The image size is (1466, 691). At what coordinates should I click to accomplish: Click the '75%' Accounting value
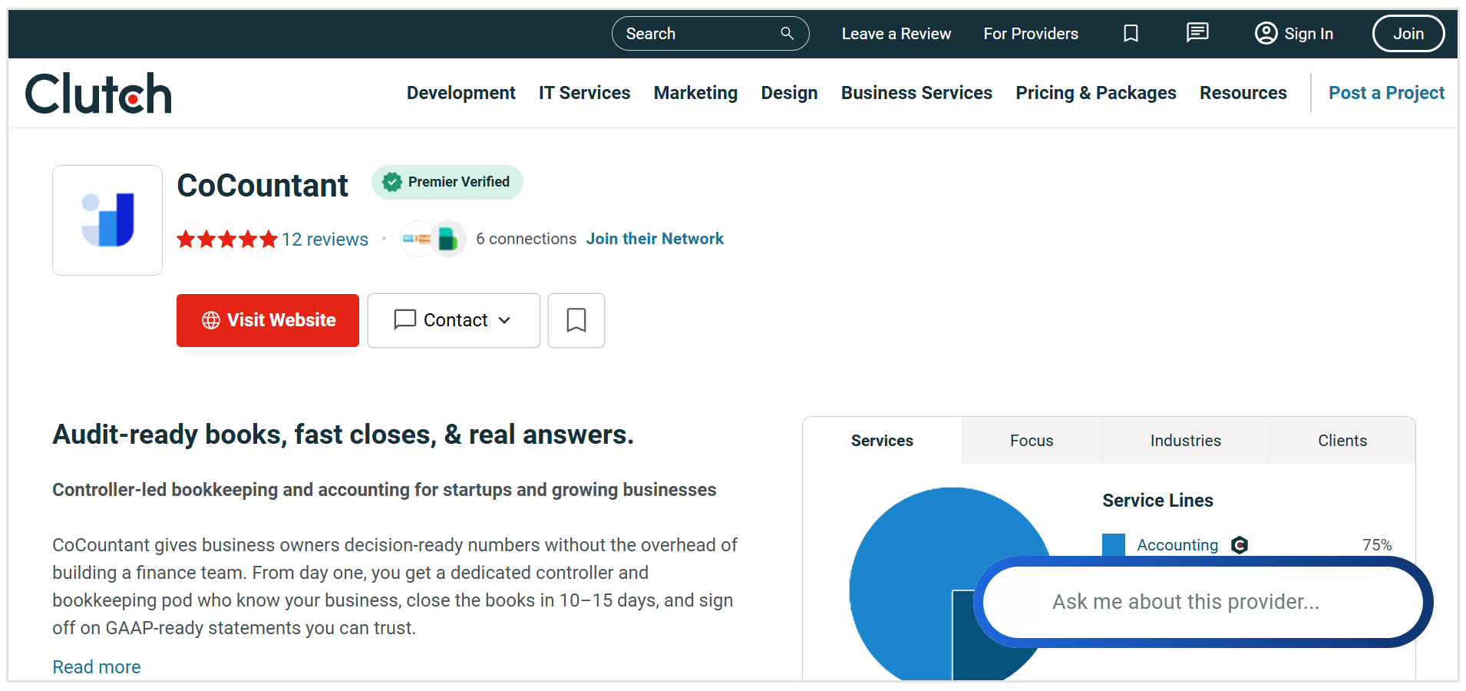point(1377,545)
